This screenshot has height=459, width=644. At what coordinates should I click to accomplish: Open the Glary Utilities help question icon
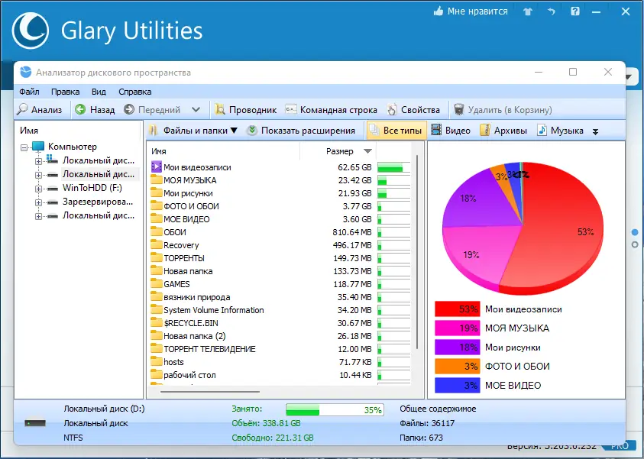(575, 11)
